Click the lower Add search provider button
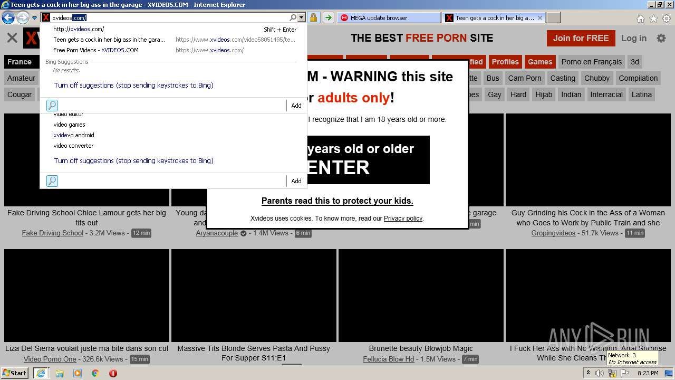675x380 pixels. coord(296,181)
